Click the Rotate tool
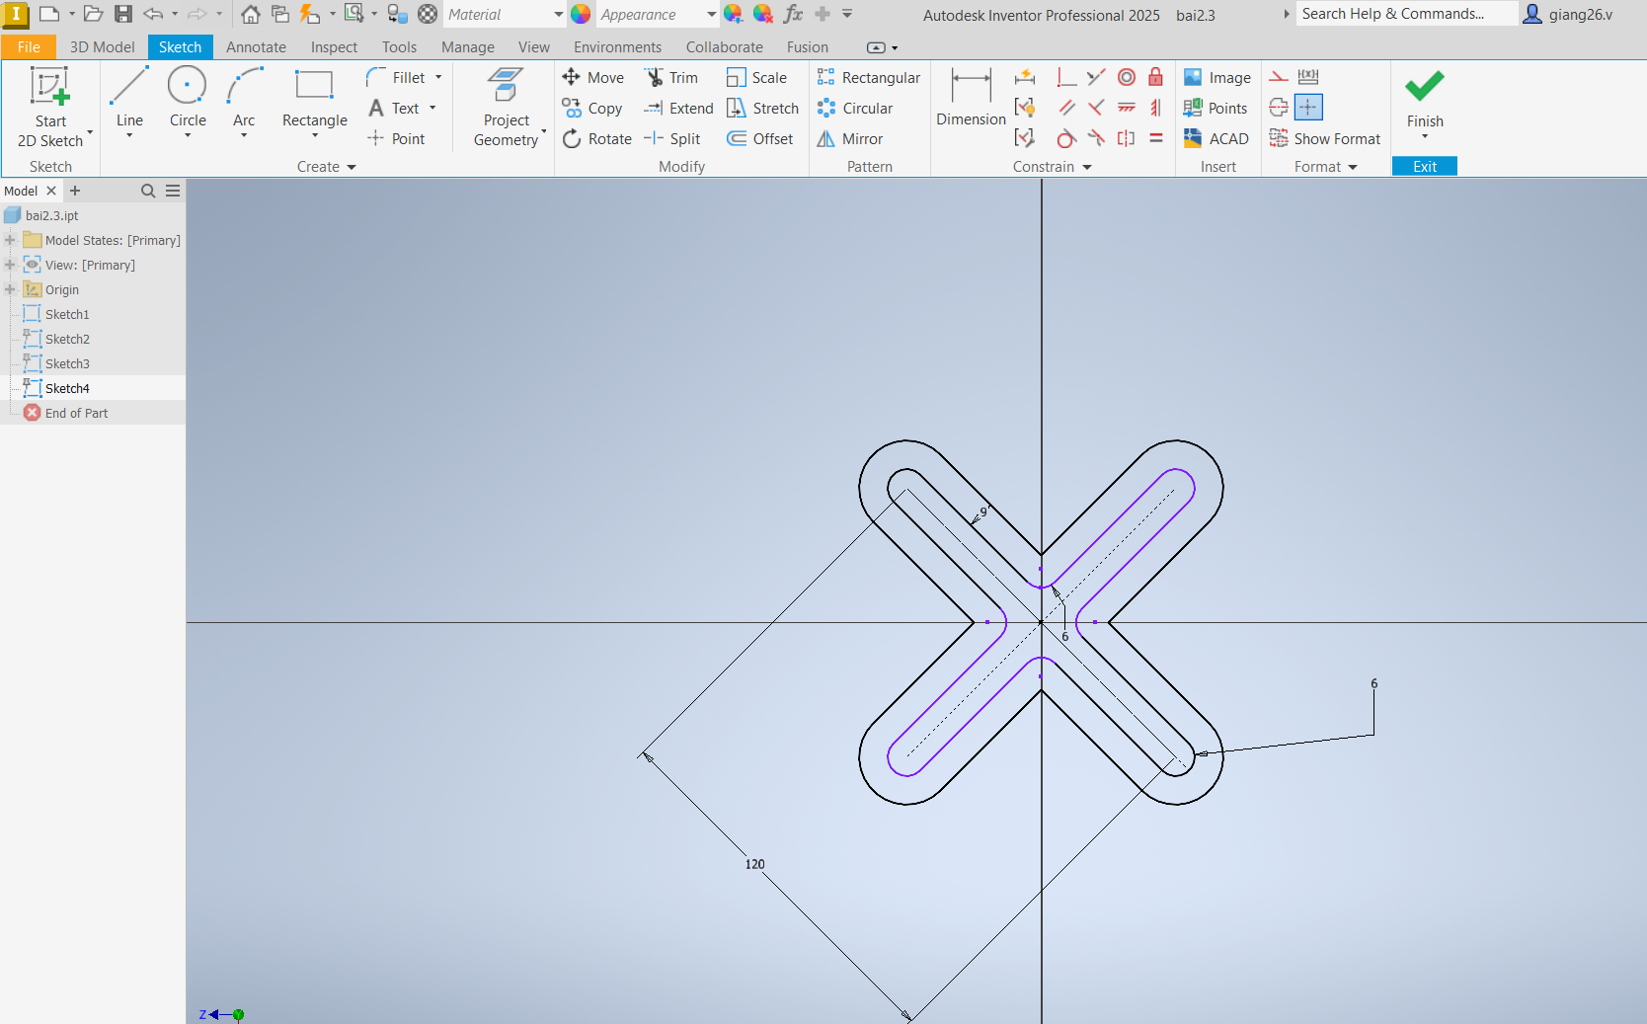Image resolution: width=1647 pixels, height=1024 pixels. 597,139
